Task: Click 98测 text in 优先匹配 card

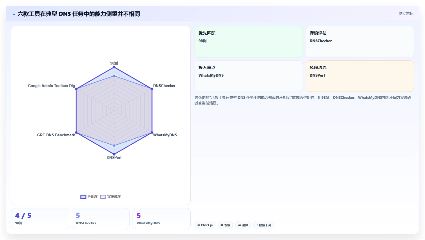Action: 202,41
